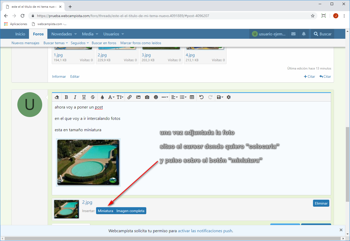Click the insert link icon
The width and height of the screenshot is (350, 241).
coord(129,97)
